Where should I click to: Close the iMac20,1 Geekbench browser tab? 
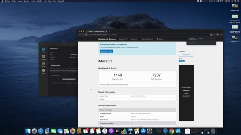[x=106, y=31]
